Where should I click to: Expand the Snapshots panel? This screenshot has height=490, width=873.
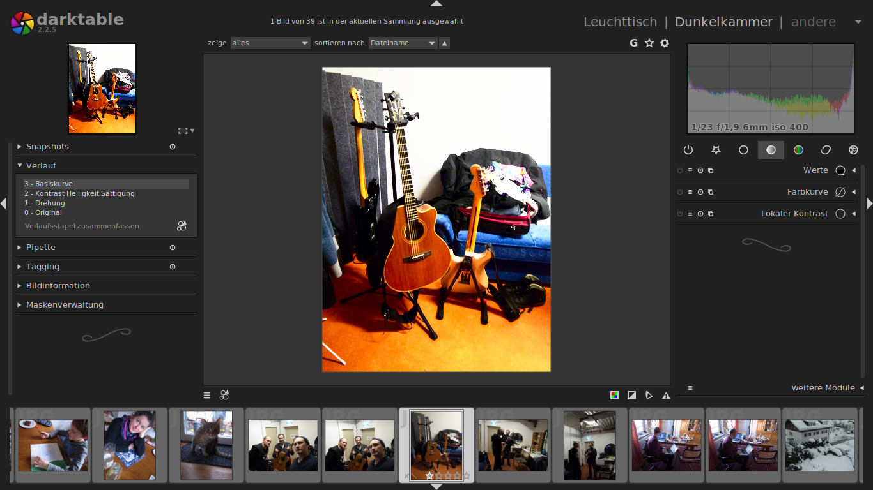pyautogui.click(x=20, y=147)
